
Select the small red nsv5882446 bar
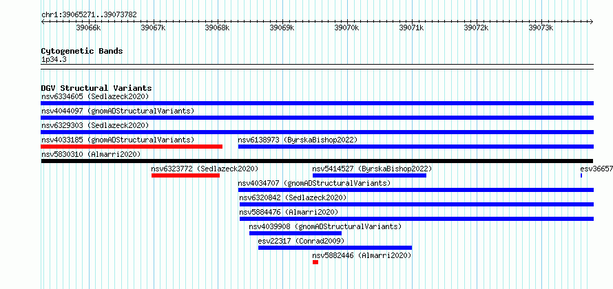[315, 262]
